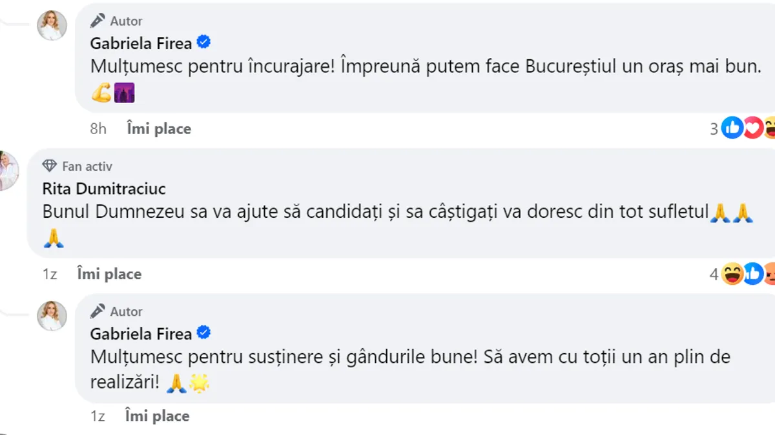Viewport: 775px width, 435px height.
Task: Click the verified badge in the București reply
Action: pyautogui.click(x=204, y=43)
